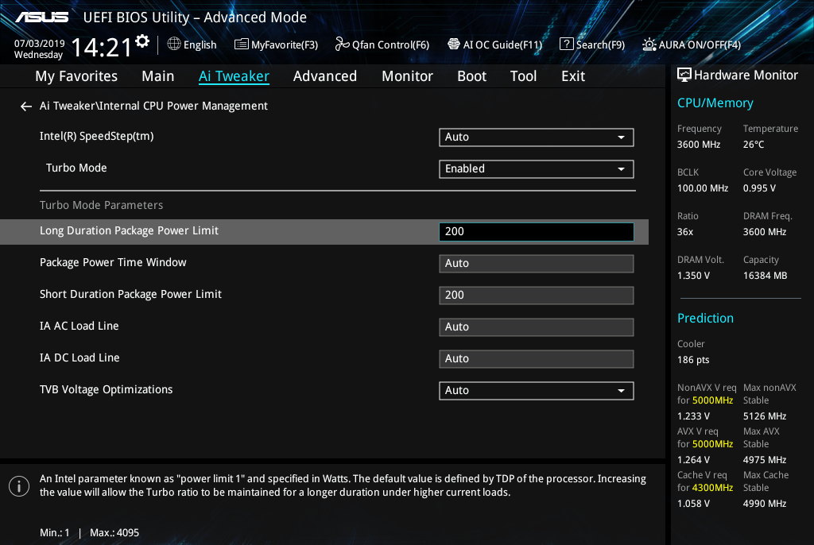Toggle AURA lighting icon
The image size is (814, 545).
[649, 44]
